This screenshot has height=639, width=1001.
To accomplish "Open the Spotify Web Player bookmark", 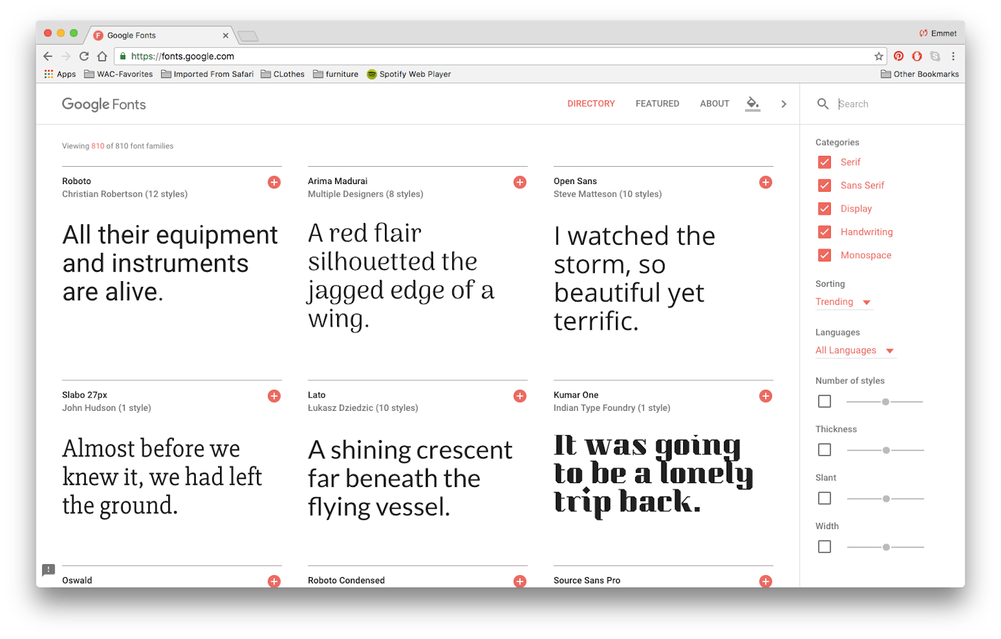I will coord(409,74).
